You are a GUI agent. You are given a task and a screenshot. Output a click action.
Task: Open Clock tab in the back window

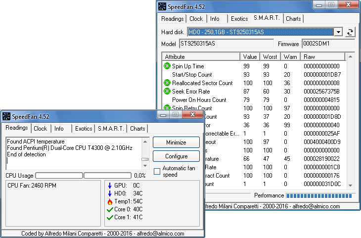tap(196, 19)
